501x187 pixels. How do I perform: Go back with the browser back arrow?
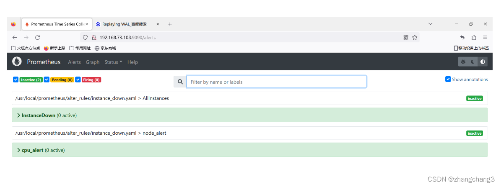click(15, 37)
